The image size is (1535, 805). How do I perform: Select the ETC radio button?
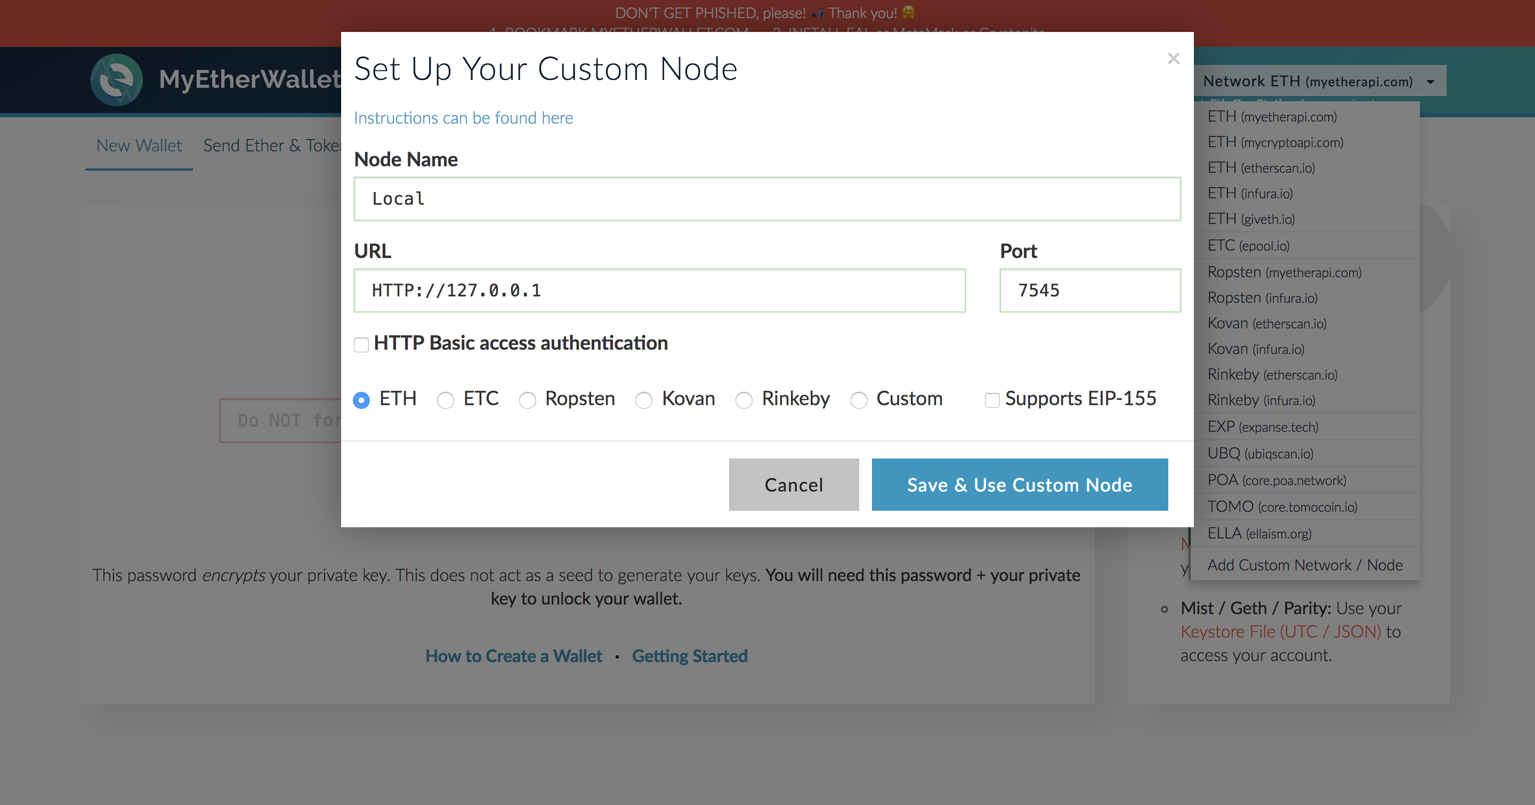[445, 400]
